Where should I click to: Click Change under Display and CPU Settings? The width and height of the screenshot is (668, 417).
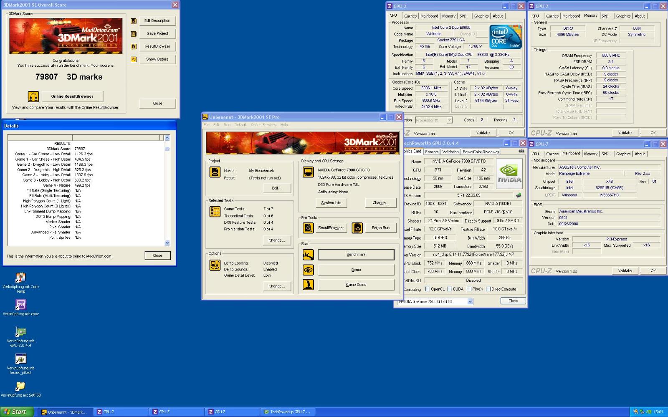pyautogui.click(x=381, y=203)
